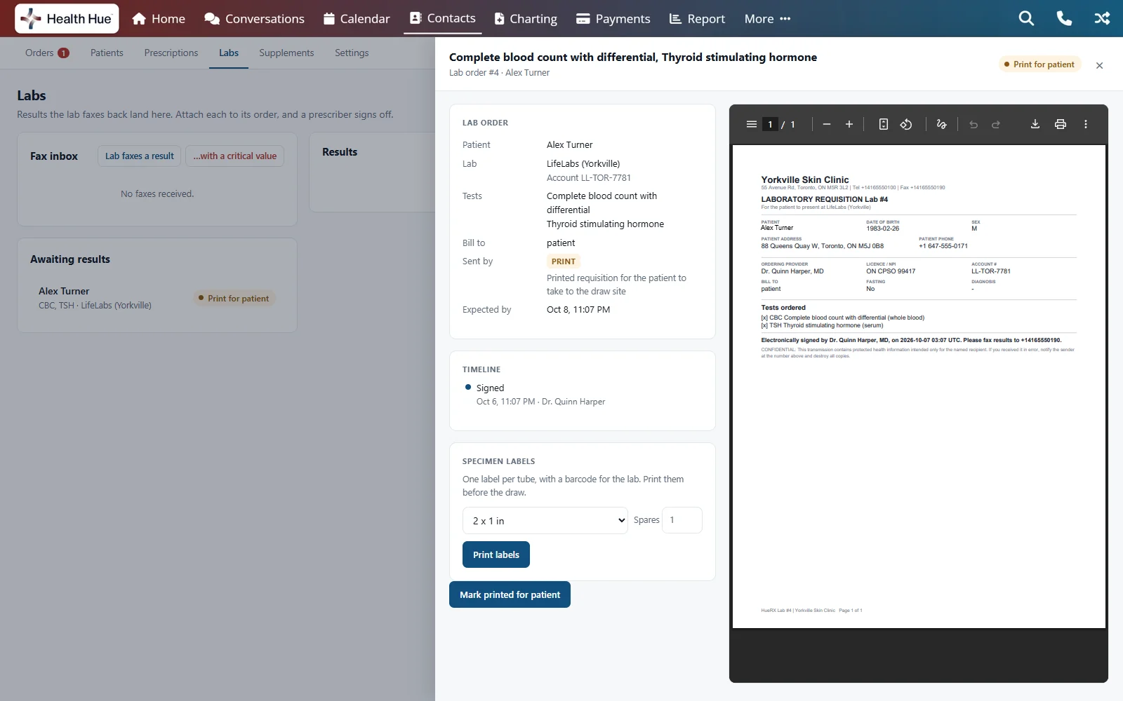Click the Spares number field
1123x701 pixels.
(x=682, y=520)
